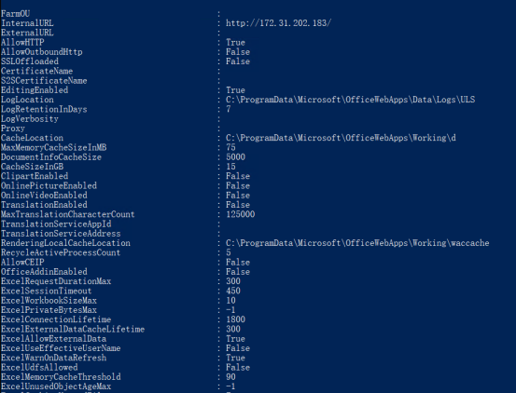Click the LogRetentionInDays value 7
Image resolution: width=516 pixels, height=393 pixels.
[x=228, y=109]
